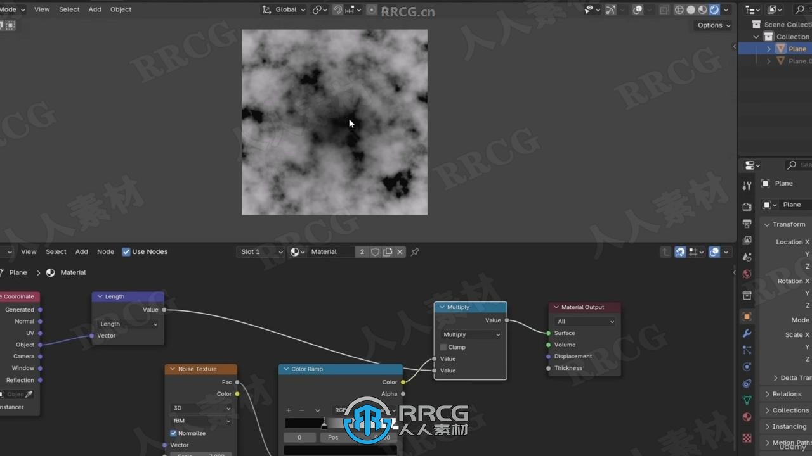Open the World properties tab
Screen dimensions: 812x456
pyautogui.click(x=747, y=274)
